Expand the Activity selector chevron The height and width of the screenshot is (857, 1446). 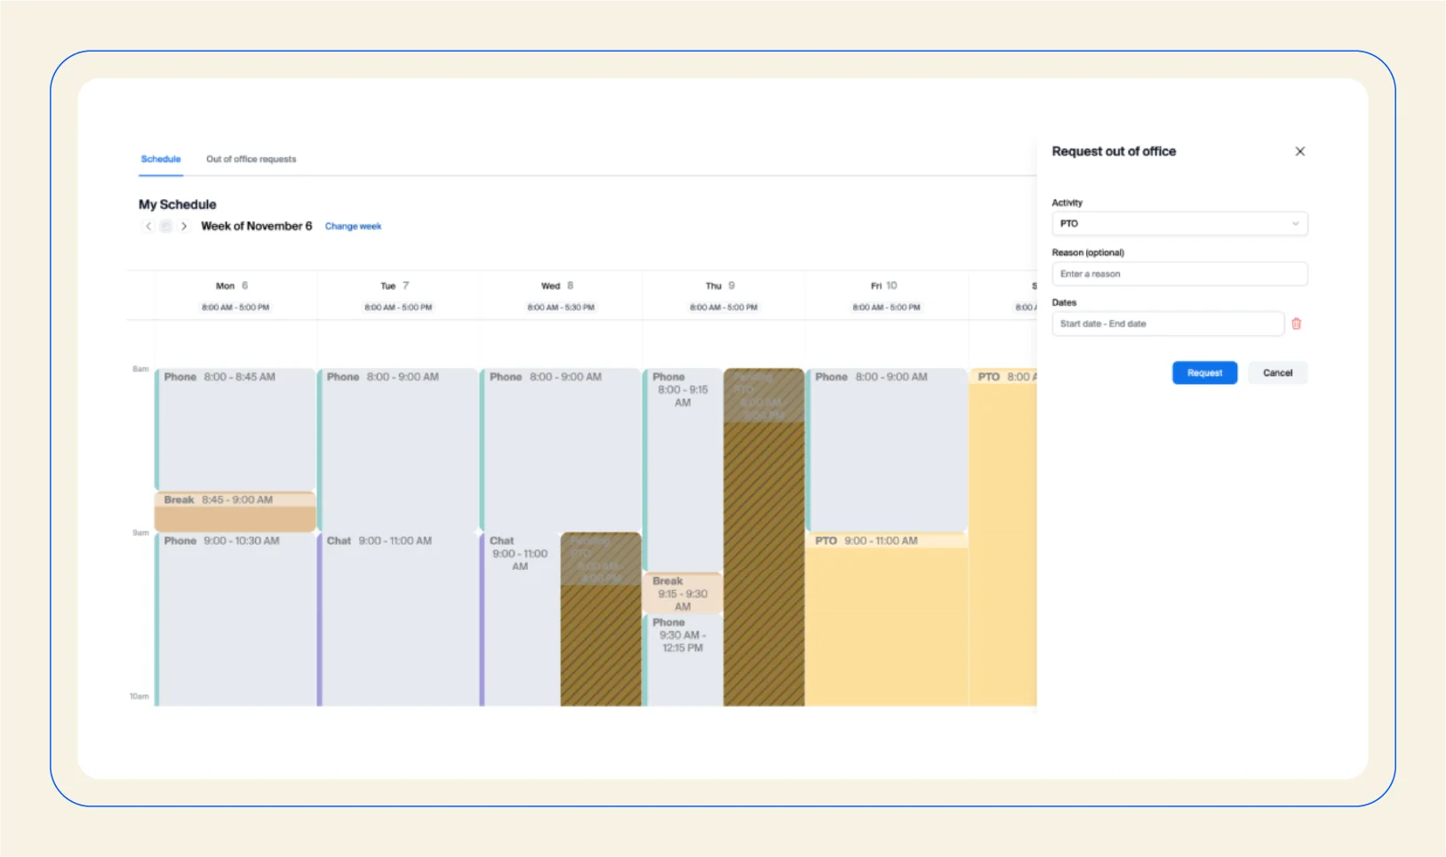tap(1295, 223)
